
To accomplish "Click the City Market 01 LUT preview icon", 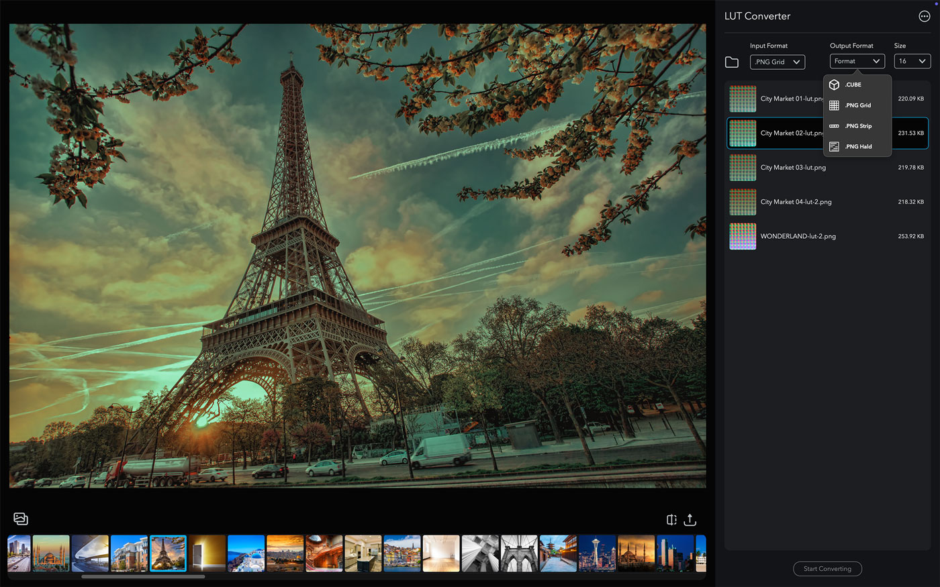I will coord(743,99).
